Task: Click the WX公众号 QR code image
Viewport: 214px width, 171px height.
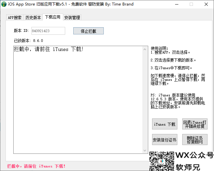Action: (162, 161)
